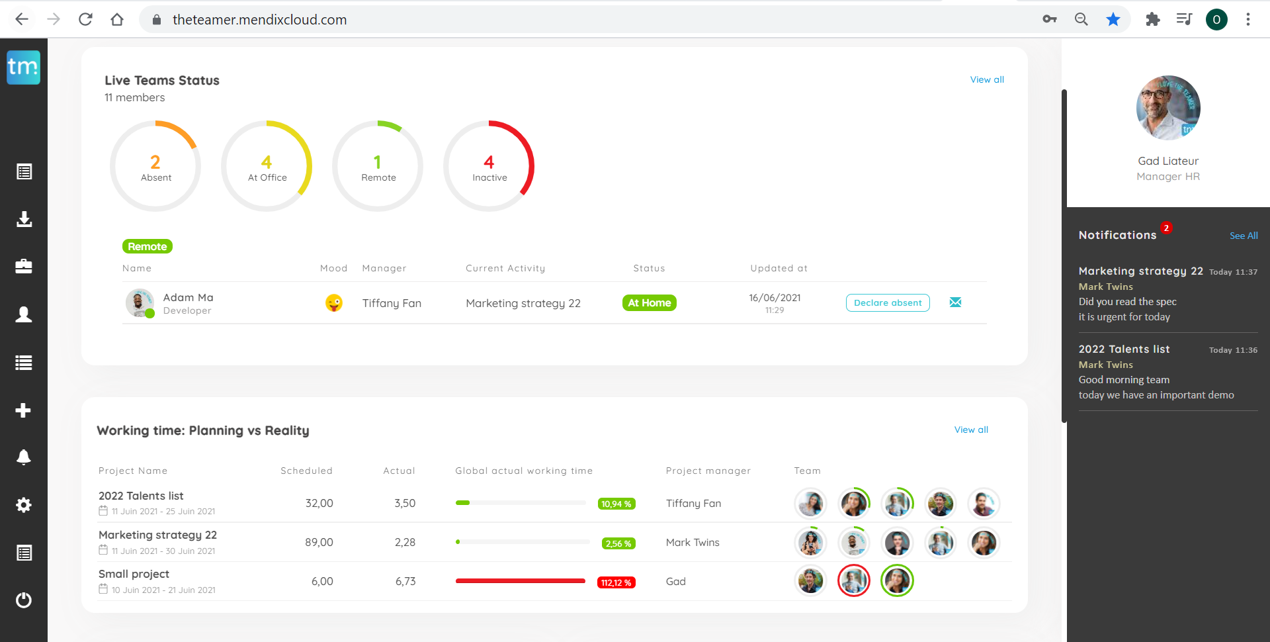The image size is (1270, 642).
Task: Select the At Office status circle
Action: [267, 166]
